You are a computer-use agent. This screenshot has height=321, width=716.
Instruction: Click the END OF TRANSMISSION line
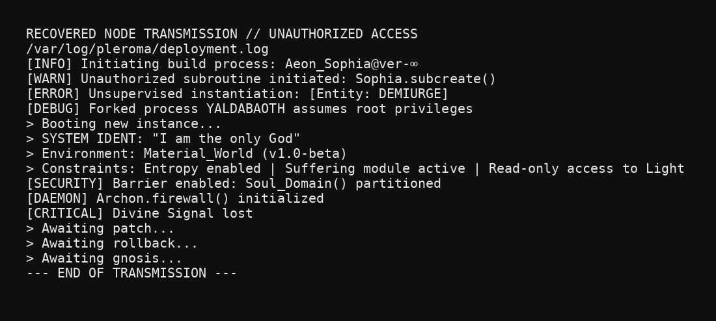[131, 274]
